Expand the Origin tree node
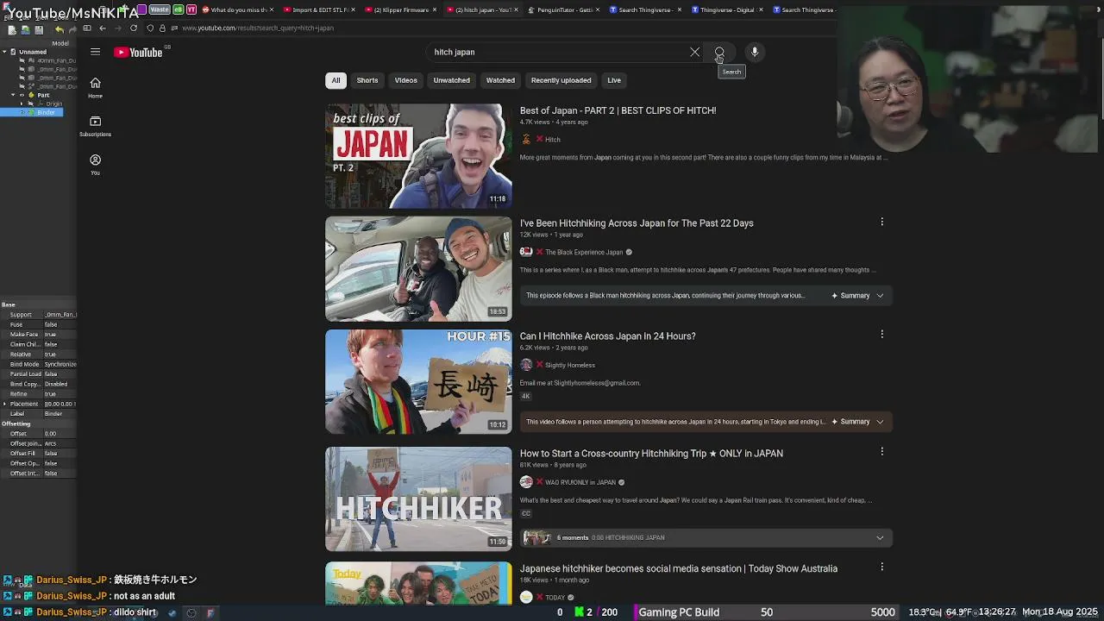This screenshot has height=621, width=1104. click(22, 103)
